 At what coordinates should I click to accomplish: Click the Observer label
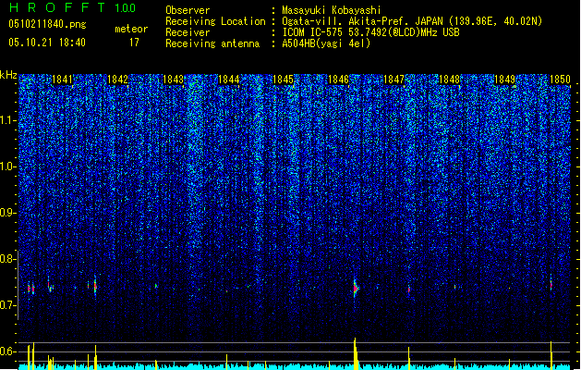tap(188, 10)
